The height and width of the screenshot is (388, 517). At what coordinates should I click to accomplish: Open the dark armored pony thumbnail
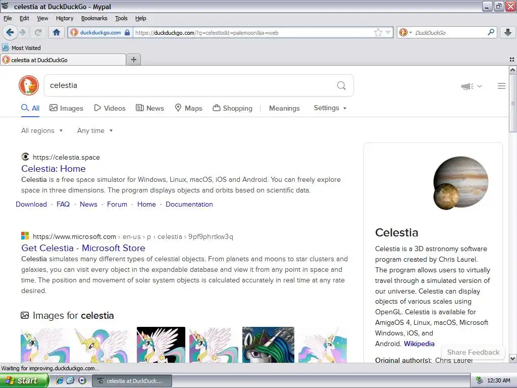[x=268, y=345]
